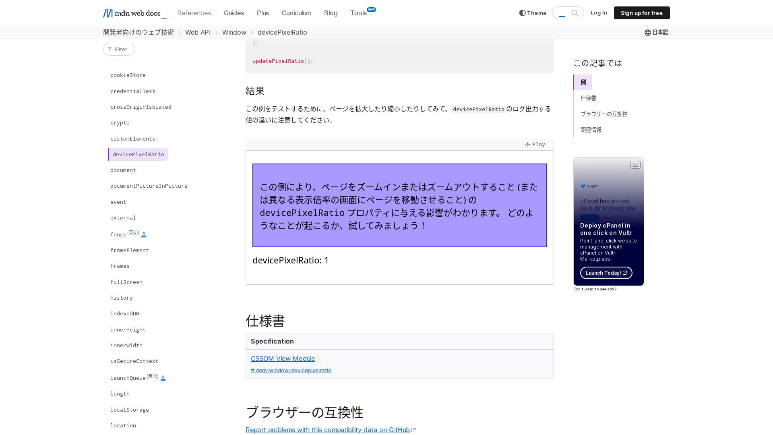Click the MDN Web Docs logo icon
773x435 pixels.
pos(107,13)
